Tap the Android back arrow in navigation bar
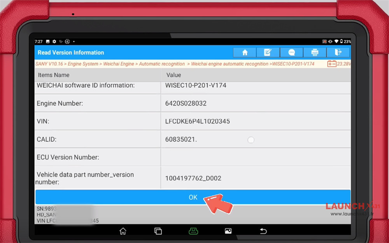Image resolution: width=389 pixels, height=243 pixels. 263,231
